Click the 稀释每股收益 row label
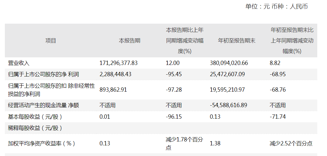The image size is (327, 156). (x=35, y=128)
